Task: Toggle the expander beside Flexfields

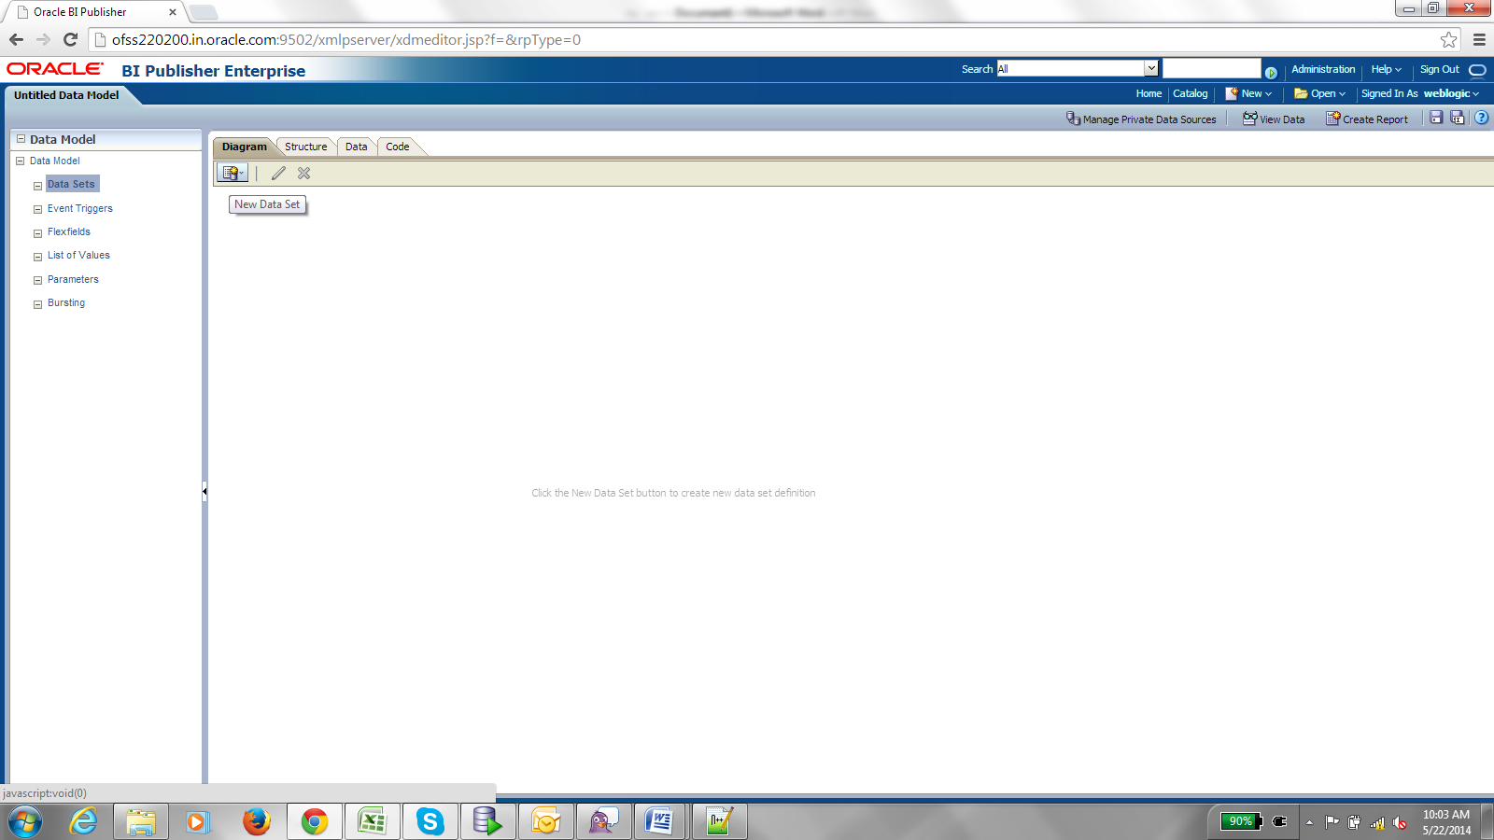Action: pos(37,233)
